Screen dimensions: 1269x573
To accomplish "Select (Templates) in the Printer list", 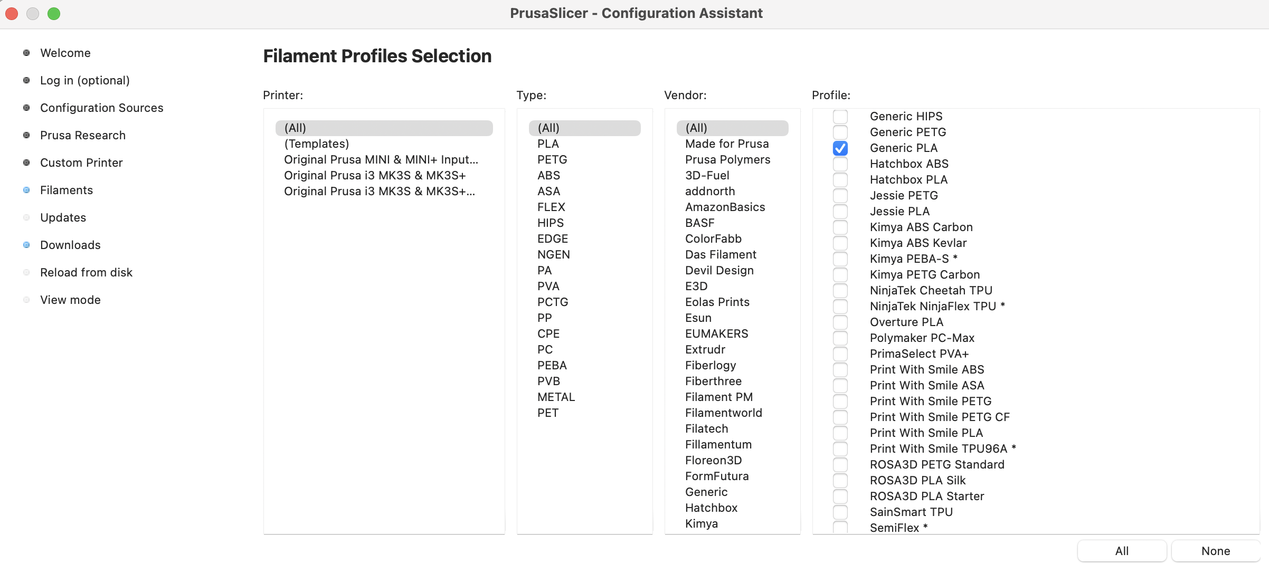I will coord(316,144).
